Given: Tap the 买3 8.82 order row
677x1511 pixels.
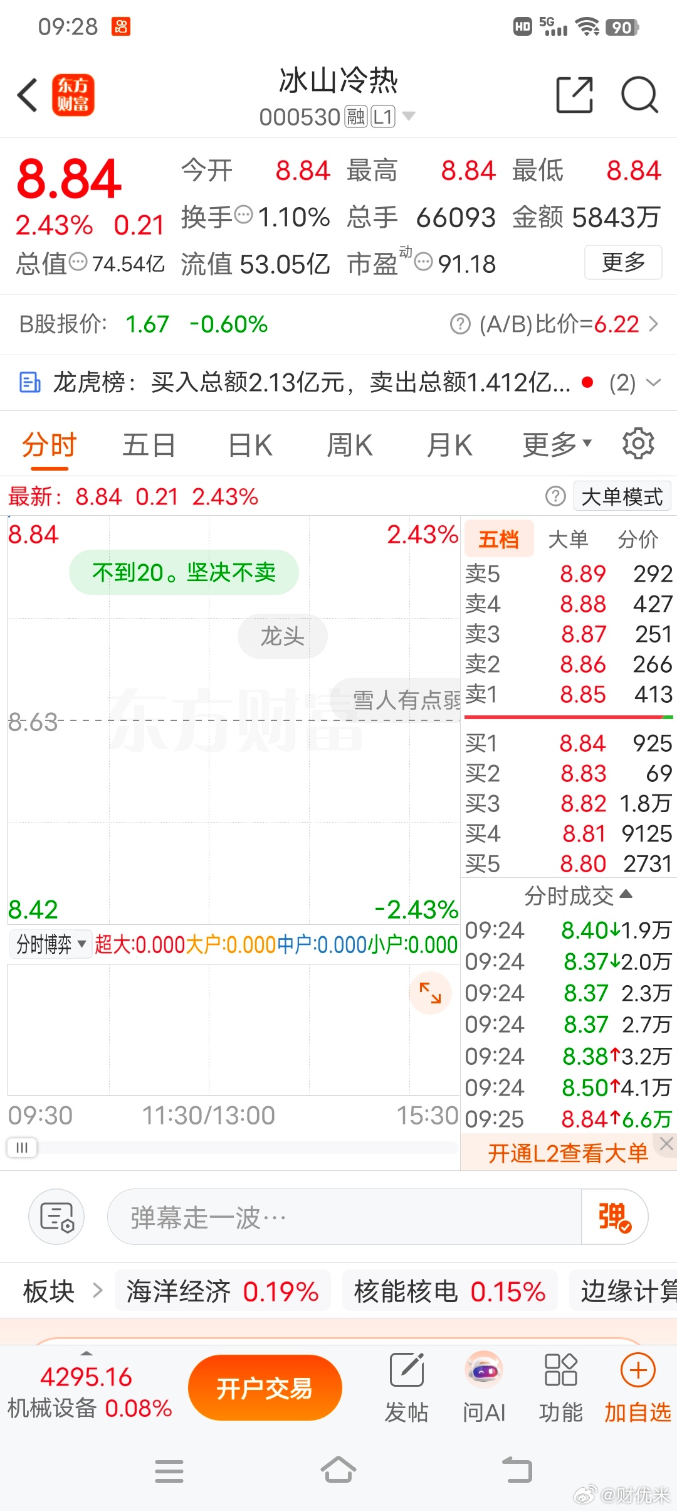Looking at the screenshot, I should pos(569,803).
